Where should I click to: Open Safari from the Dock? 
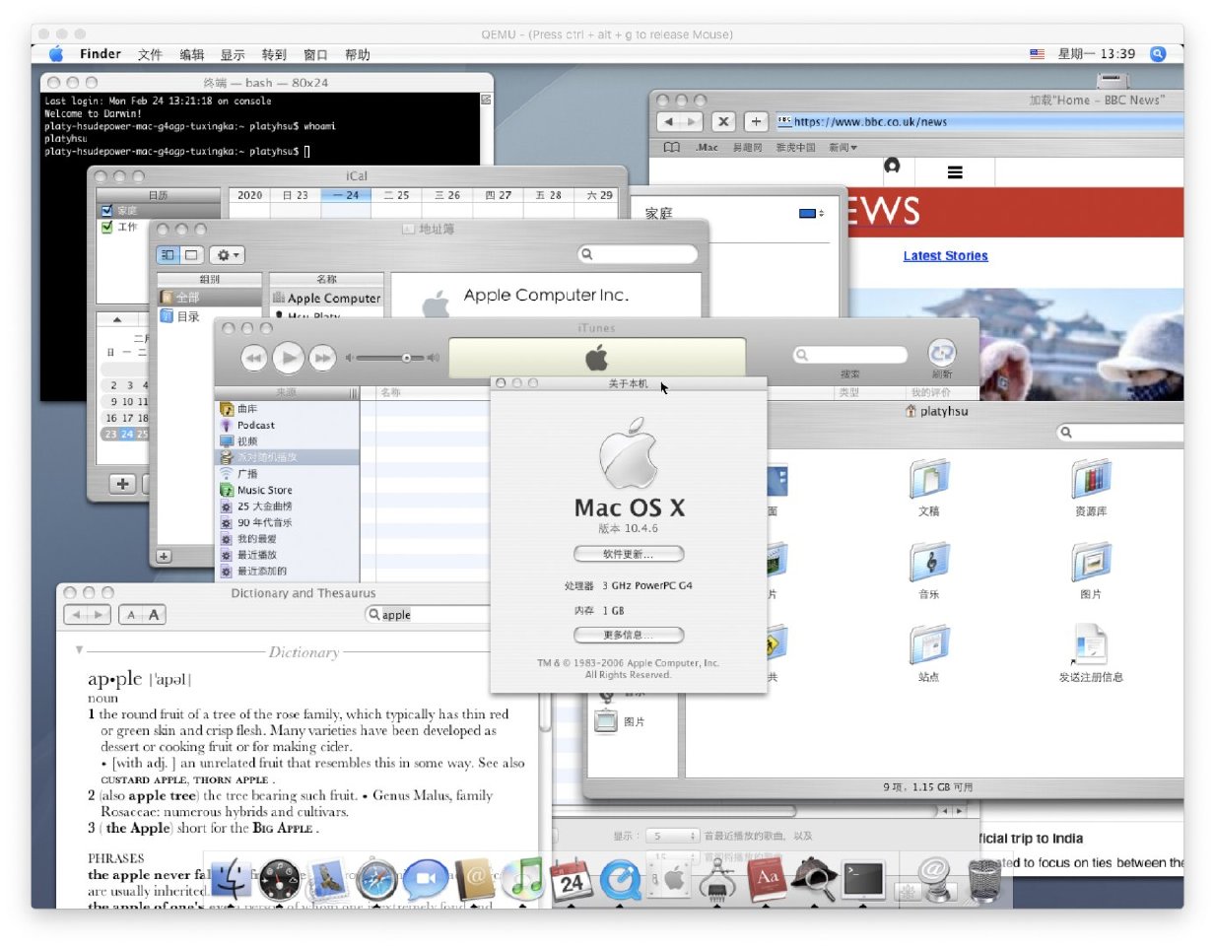376,878
